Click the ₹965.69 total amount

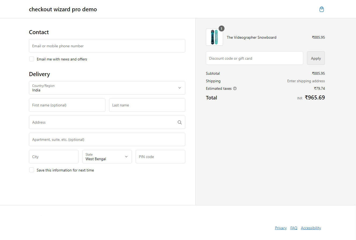(x=315, y=98)
